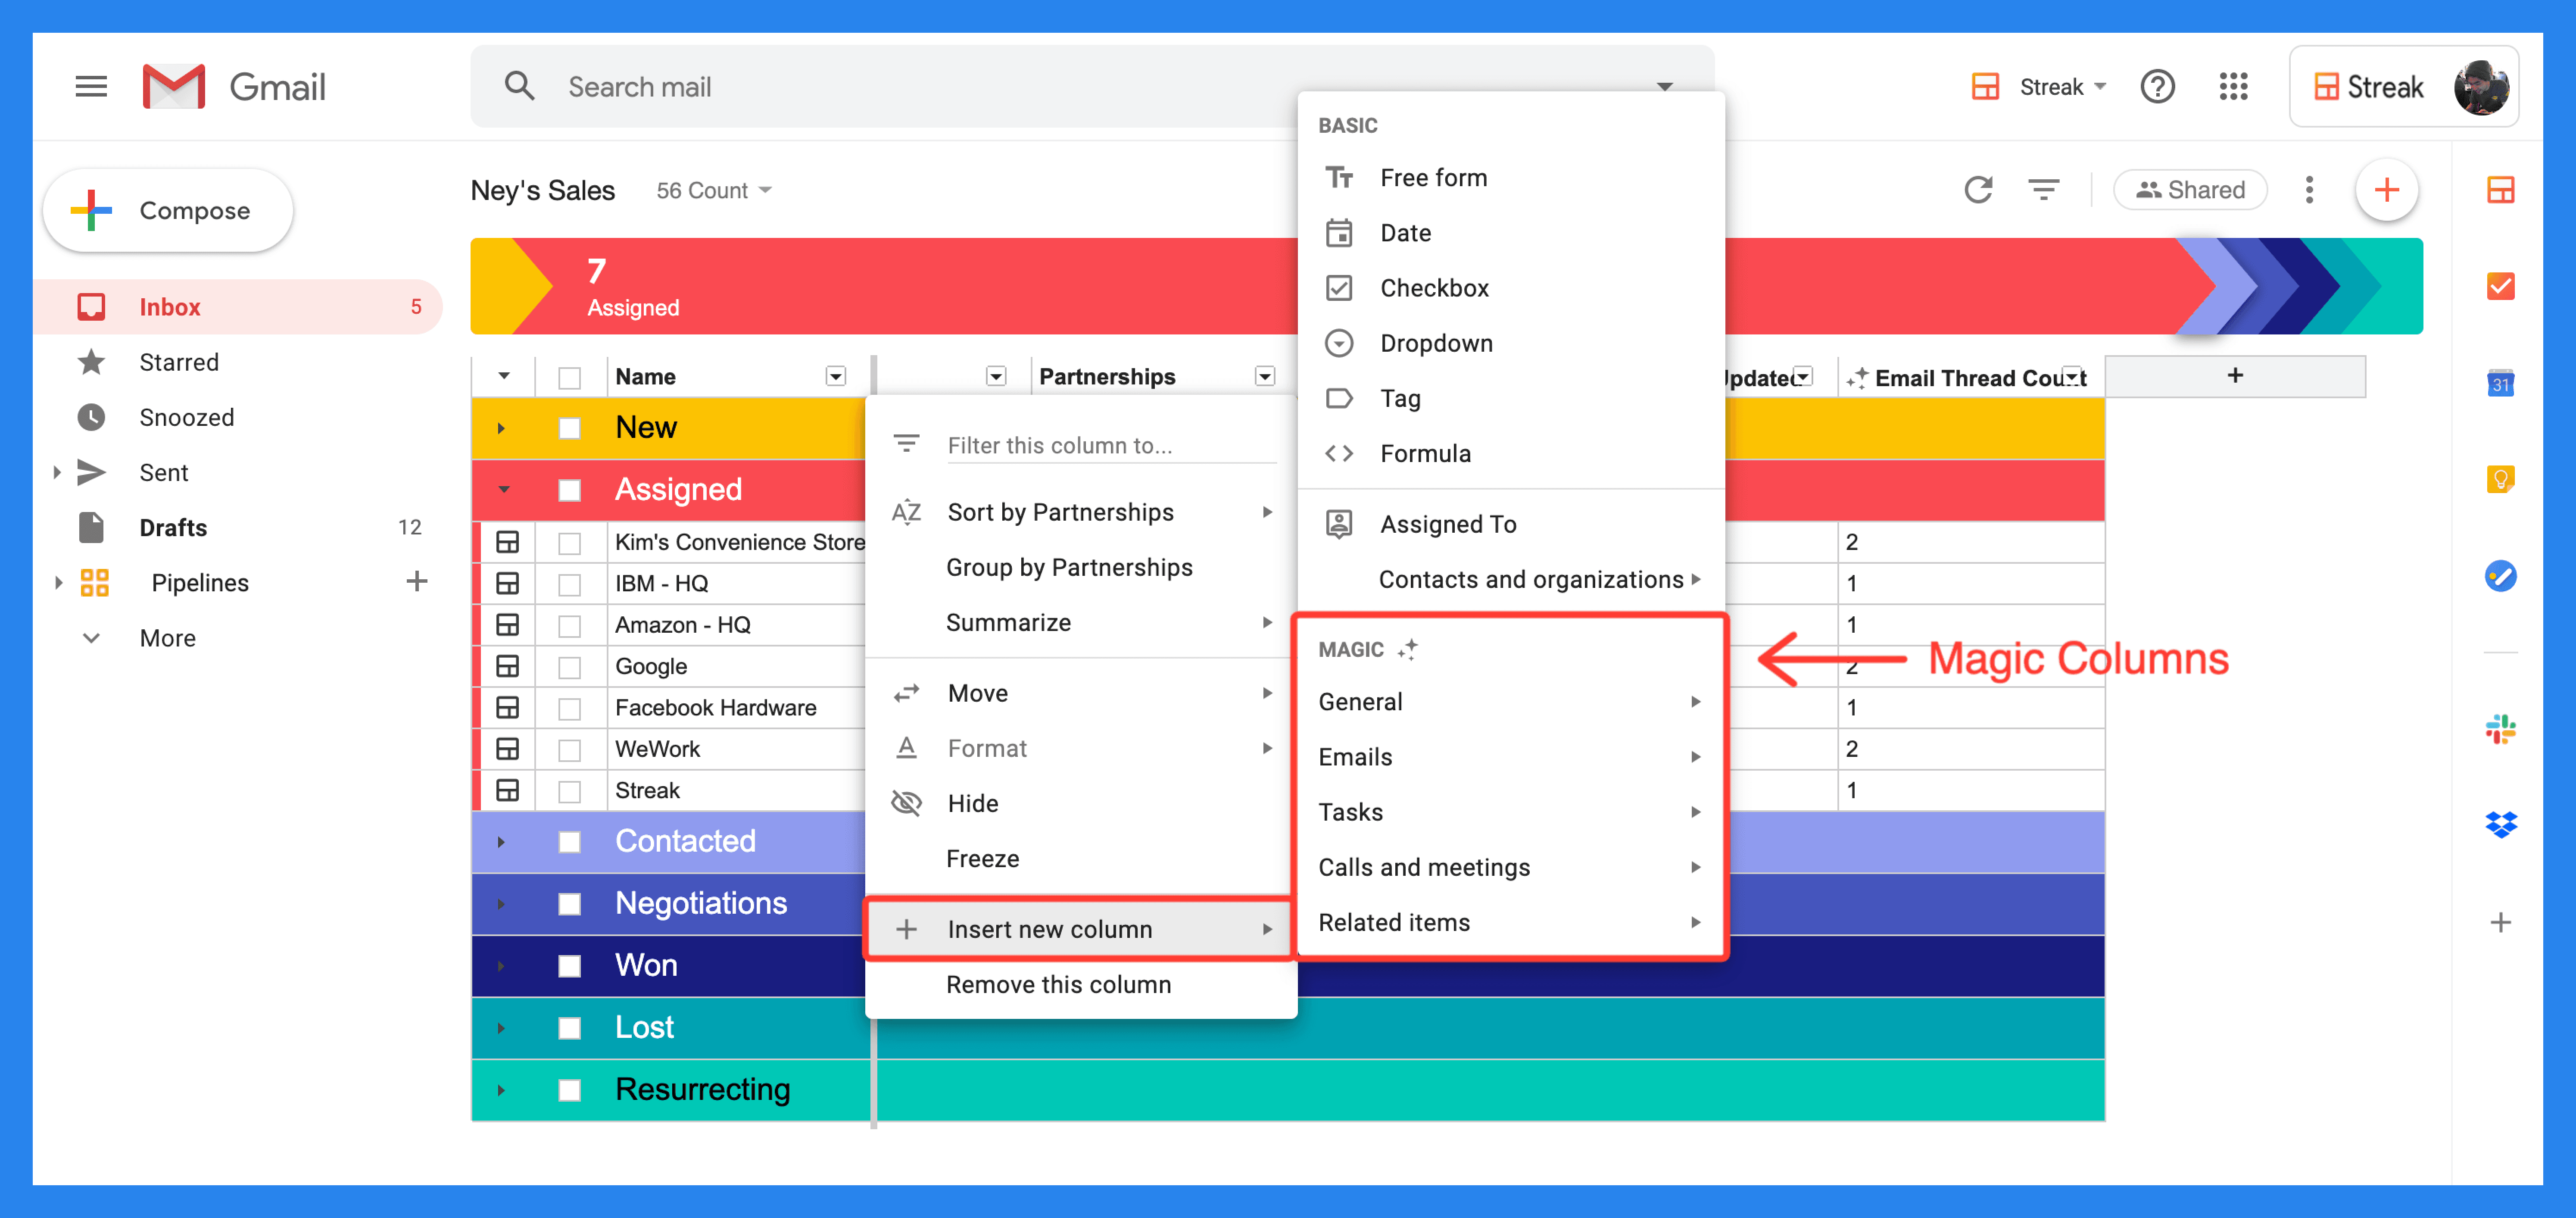Open the Gmail main menu hamburger icon

pos(91,87)
